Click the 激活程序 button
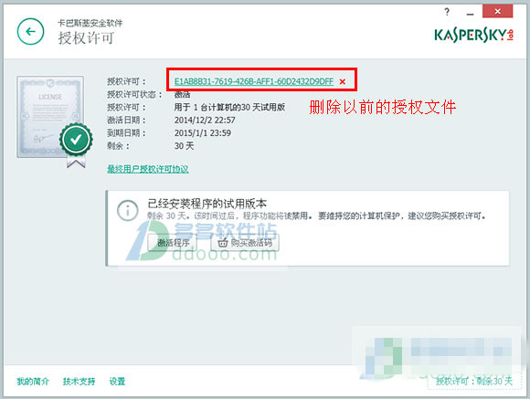530x399 pixels. pos(173,243)
